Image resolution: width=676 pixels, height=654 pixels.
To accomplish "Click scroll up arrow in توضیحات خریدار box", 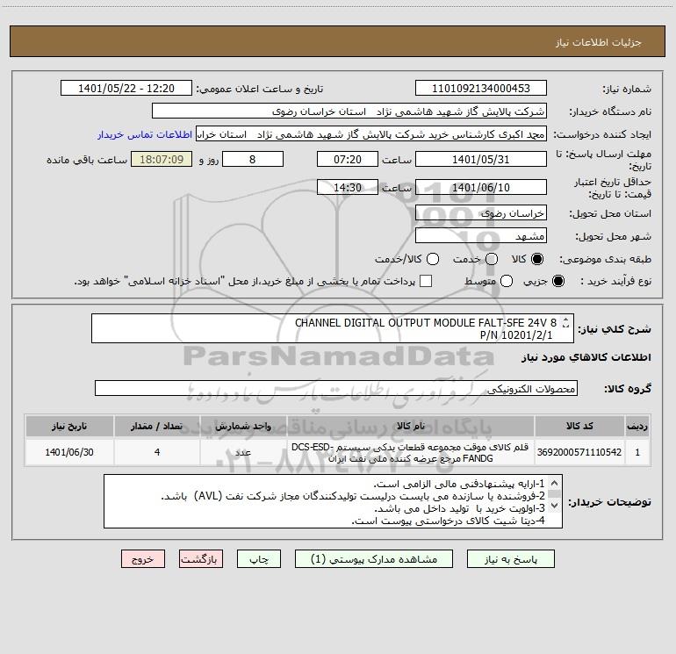I will 555,483.
